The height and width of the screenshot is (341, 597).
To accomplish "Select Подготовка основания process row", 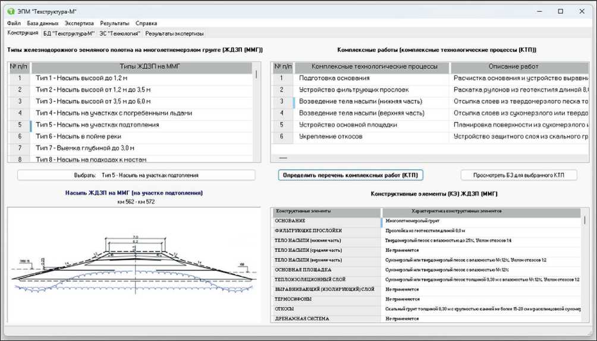I will pos(334,78).
